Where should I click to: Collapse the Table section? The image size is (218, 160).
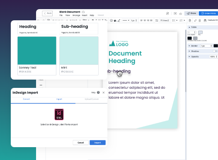(189, 27)
